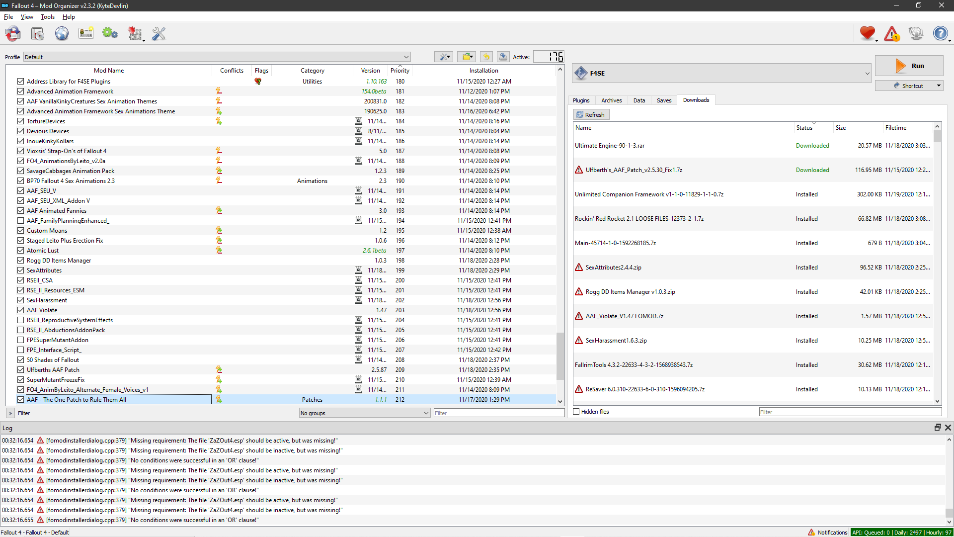
Task: Click the calendar version icon for TortureDevices
Action: tap(358, 121)
